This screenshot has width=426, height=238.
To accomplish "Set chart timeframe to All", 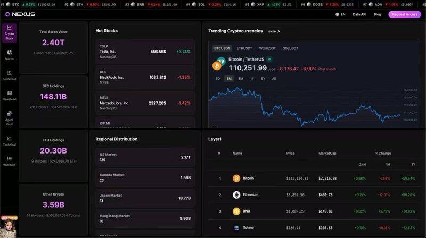I will pos(274,78).
